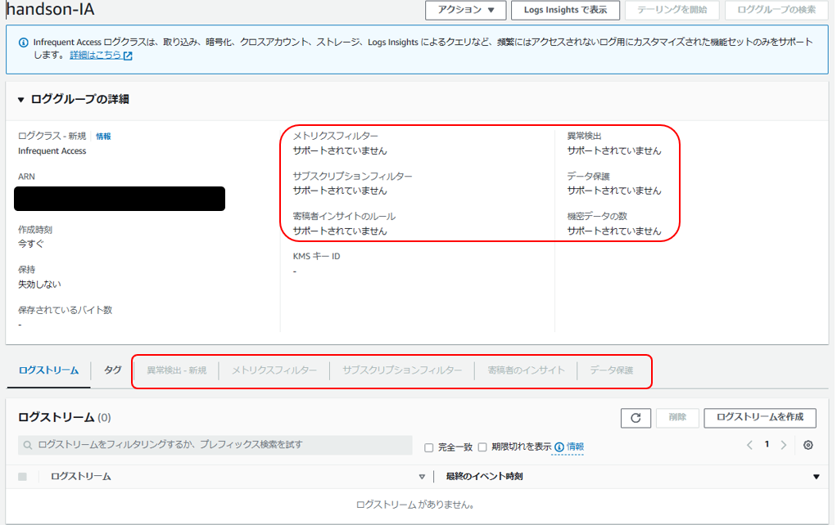Screen dimensions: 837x525
Task: Focus the log stream filter search field
Action: 215,445
